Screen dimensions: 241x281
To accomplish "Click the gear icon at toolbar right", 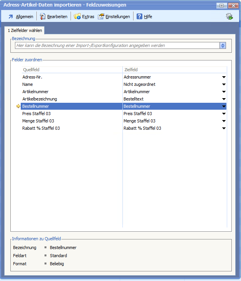I will click(x=229, y=17).
